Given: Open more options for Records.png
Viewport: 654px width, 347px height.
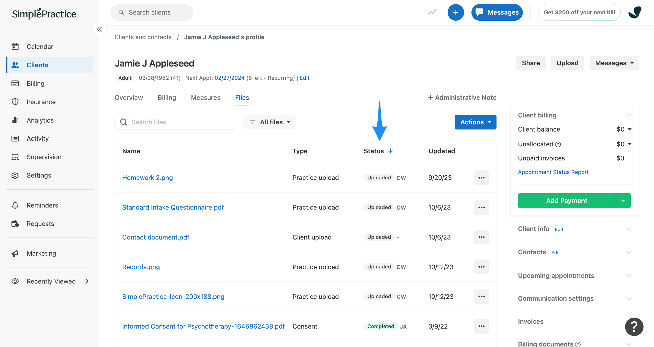Looking at the screenshot, I should (481, 267).
